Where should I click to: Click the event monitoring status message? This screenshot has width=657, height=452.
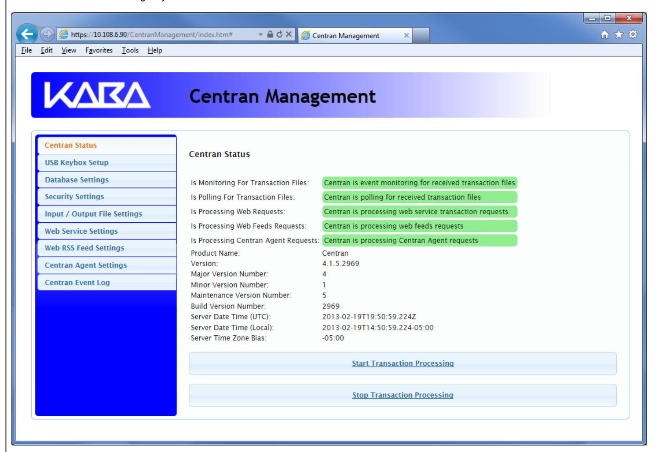tap(419, 183)
